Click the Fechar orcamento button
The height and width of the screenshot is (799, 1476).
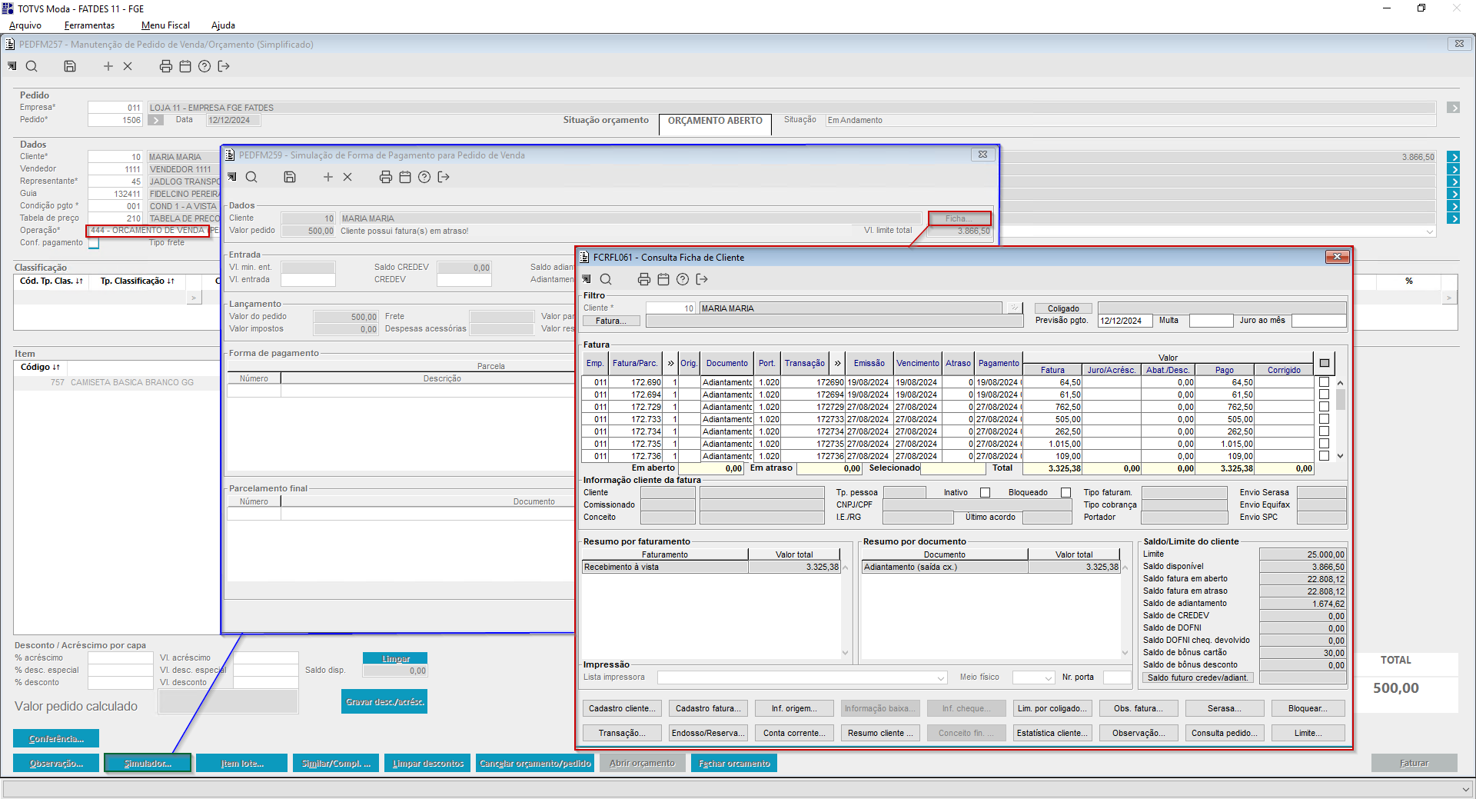click(x=734, y=763)
